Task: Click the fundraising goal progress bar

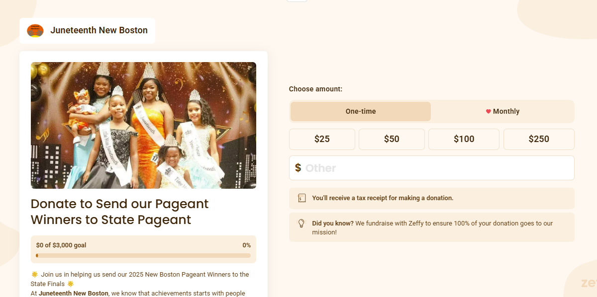Action: (x=143, y=256)
